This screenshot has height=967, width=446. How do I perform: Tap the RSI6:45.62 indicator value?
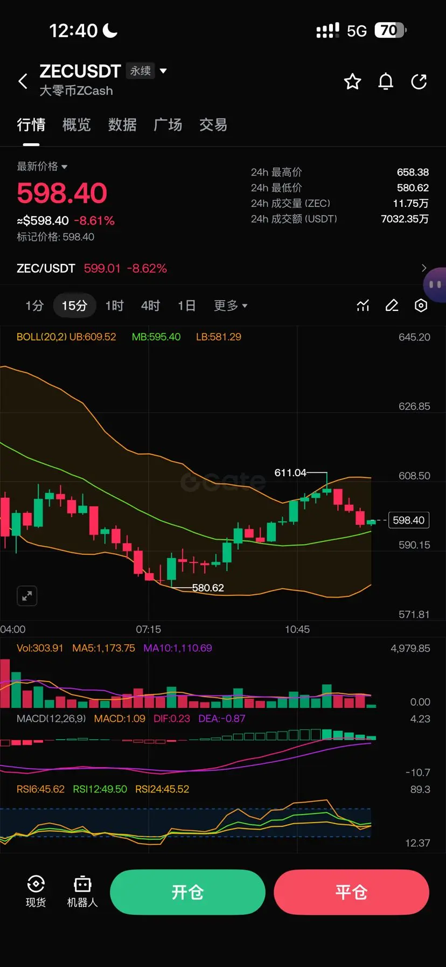point(40,789)
